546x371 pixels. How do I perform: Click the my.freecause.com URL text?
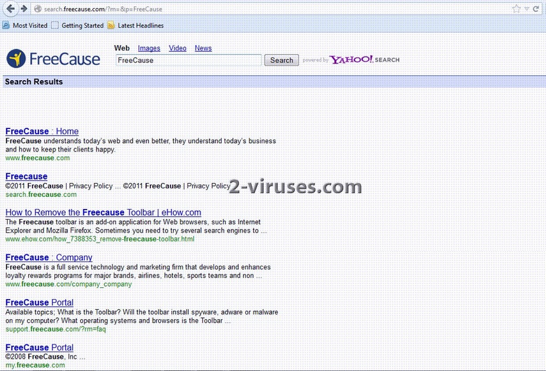(35, 365)
